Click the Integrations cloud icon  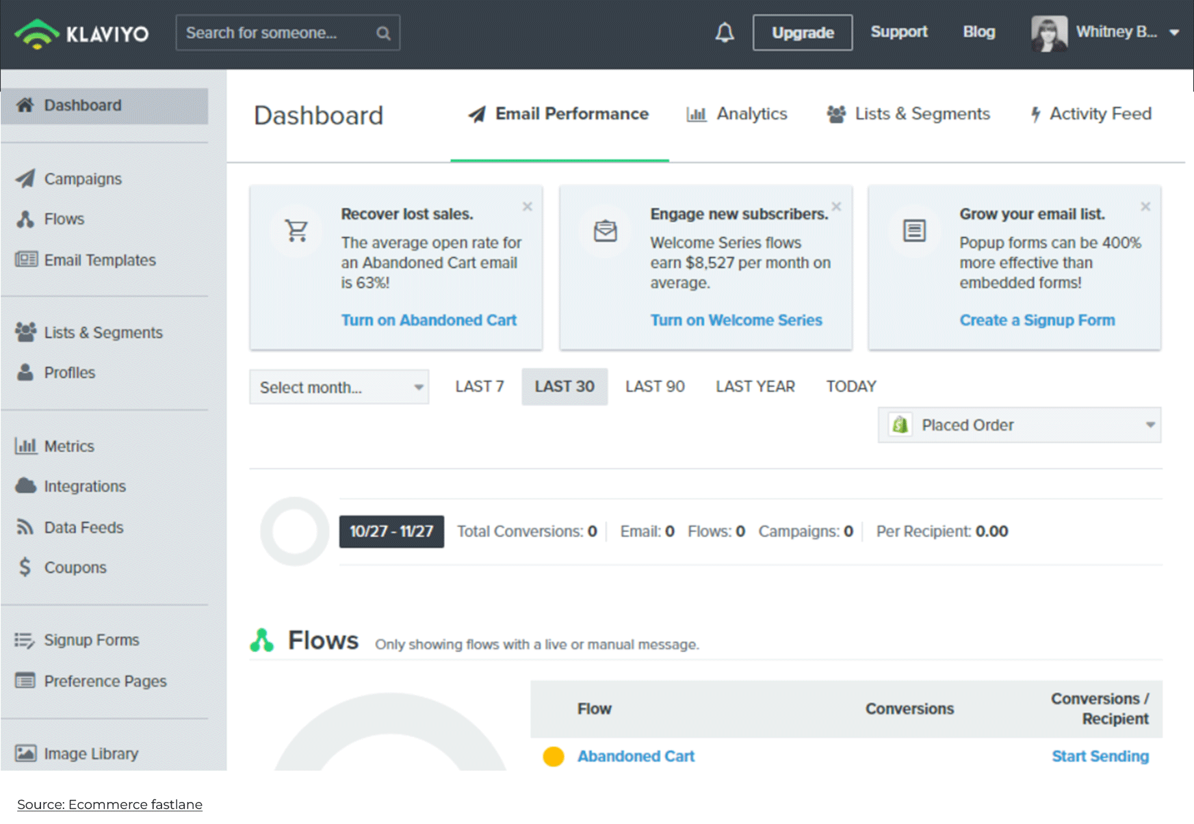[26, 486]
